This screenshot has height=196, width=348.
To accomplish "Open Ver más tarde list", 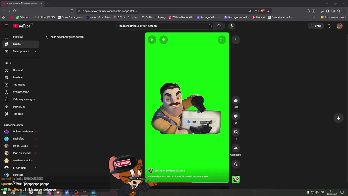I will (x=21, y=92).
